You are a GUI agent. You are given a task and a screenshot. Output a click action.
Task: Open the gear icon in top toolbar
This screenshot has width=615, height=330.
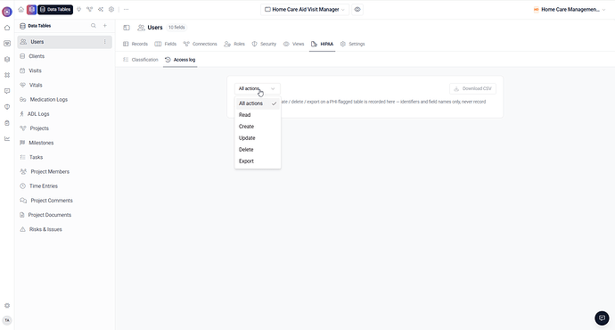tap(111, 10)
